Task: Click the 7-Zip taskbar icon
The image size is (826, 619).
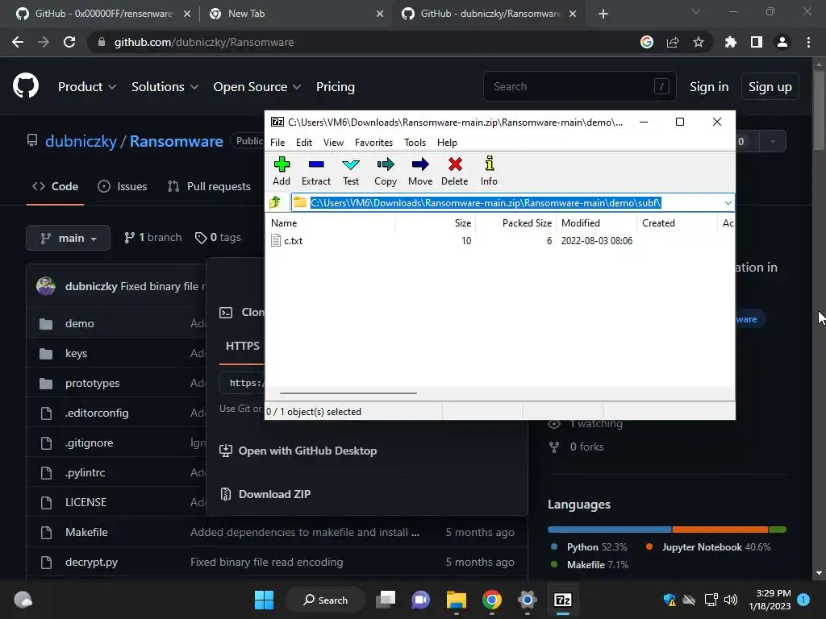Action: pos(562,600)
